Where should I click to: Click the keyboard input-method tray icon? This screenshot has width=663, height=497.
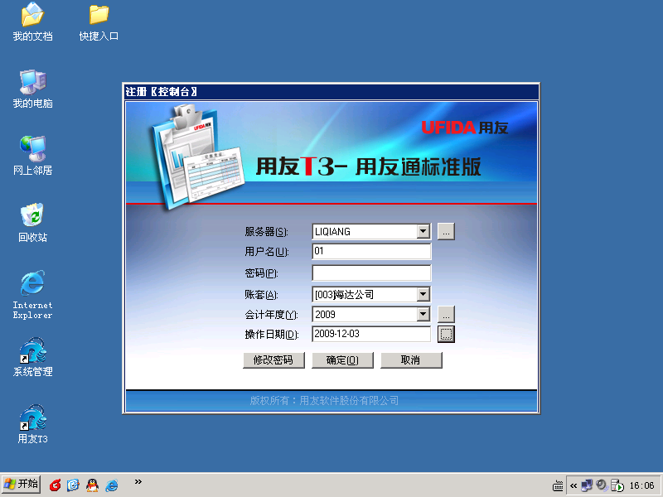[558, 486]
